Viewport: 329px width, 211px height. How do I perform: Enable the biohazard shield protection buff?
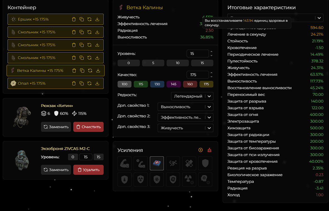click(157, 180)
